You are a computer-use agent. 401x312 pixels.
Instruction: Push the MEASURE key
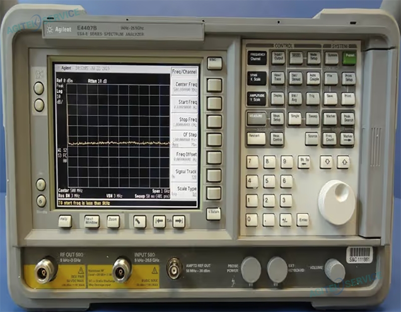pos(257,118)
